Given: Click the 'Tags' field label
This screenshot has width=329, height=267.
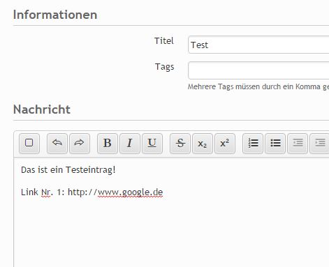Looking at the screenshot, I should 165,67.
